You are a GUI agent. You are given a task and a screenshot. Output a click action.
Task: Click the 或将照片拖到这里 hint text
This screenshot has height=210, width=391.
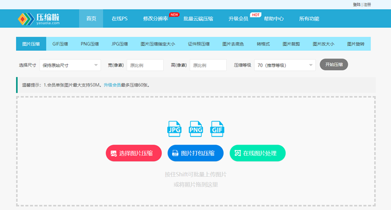tap(196, 185)
